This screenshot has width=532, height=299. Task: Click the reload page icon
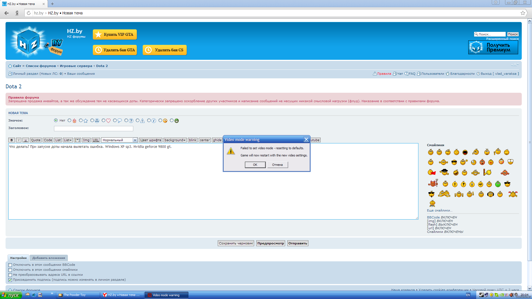tap(29, 13)
